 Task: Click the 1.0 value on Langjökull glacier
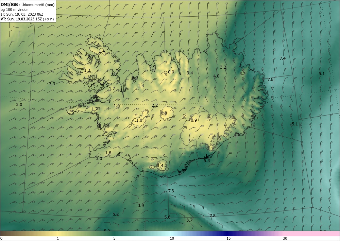[139, 120]
